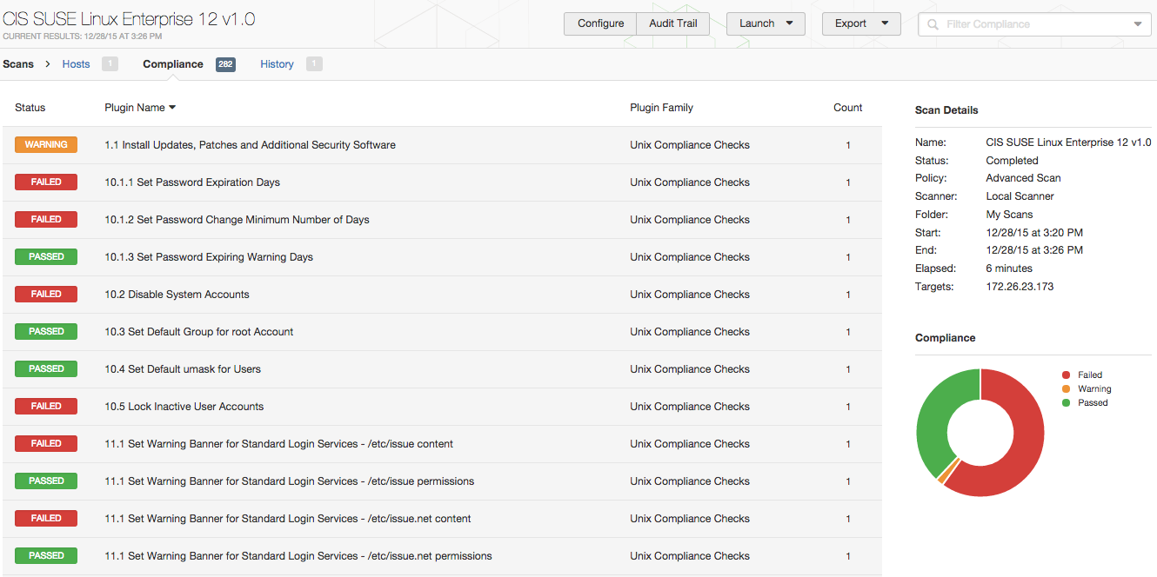Open the History tab
Viewport: 1157px width, 577px height.
(277, 64)
